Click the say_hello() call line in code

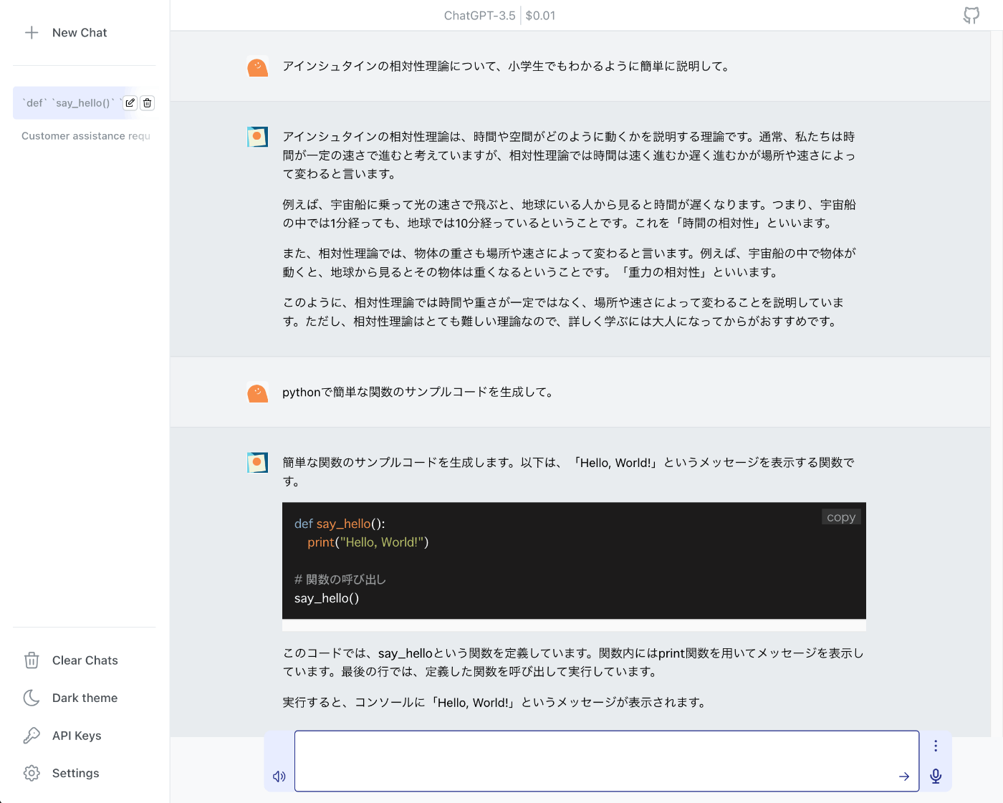327,598
